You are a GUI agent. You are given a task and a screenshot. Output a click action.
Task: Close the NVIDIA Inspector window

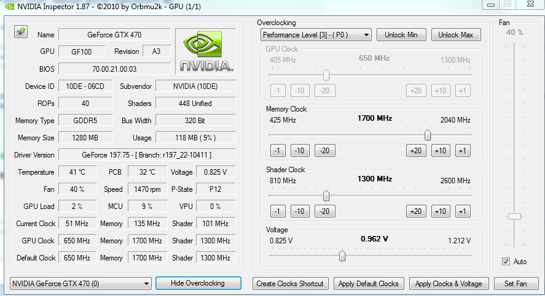pos(530,4)
